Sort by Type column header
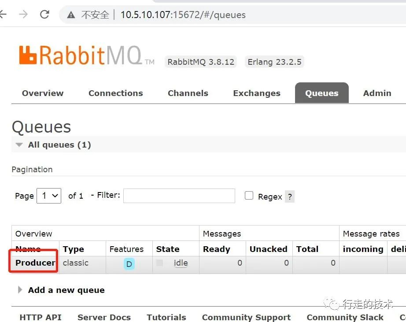 tap(73, 249)
